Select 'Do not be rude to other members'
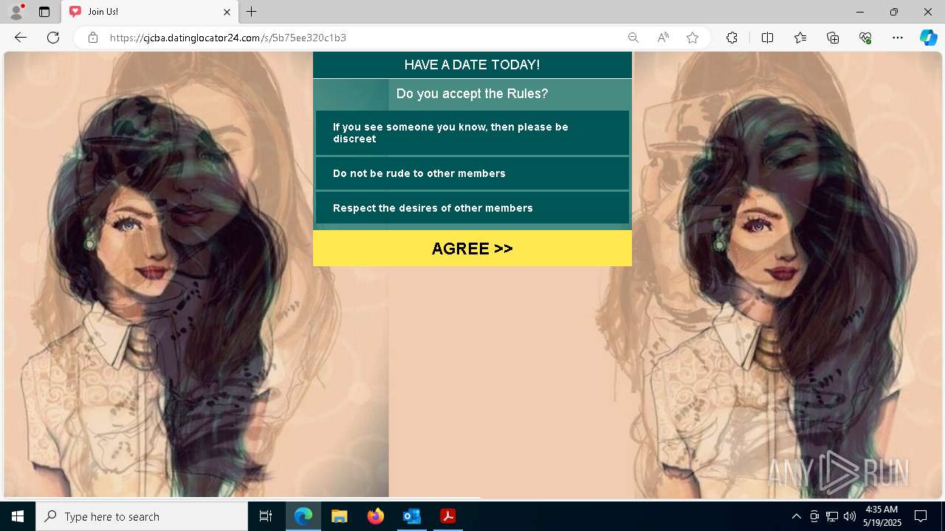945x531 pixels. click(x=472, y=173)
